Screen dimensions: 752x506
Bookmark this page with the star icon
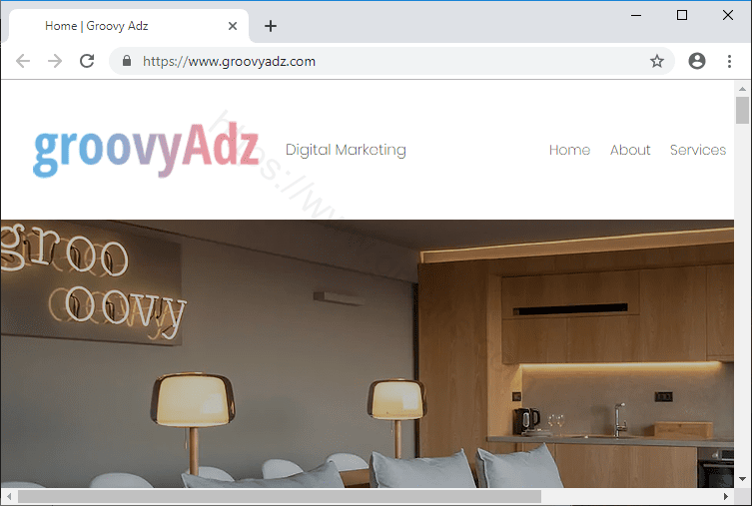coord(656,61)
